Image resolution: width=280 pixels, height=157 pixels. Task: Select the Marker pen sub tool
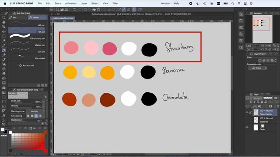[x=27, y=44]
